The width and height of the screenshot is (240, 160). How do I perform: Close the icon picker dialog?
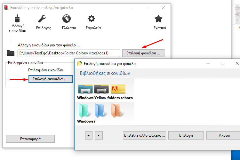[237, 63]
